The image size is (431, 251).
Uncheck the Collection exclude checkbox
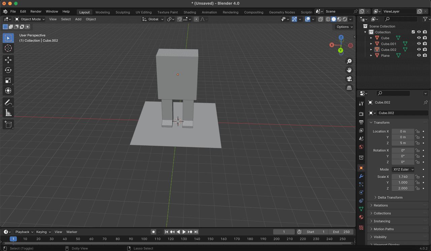[x=413, y=32]
